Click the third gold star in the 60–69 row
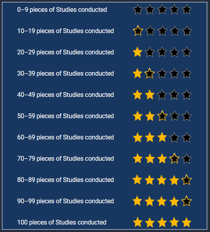Screen dimensions: 210x232 (162, 137)
